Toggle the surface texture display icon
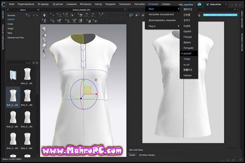The height and width of the screenshot is (163, 245). (44, 45)
